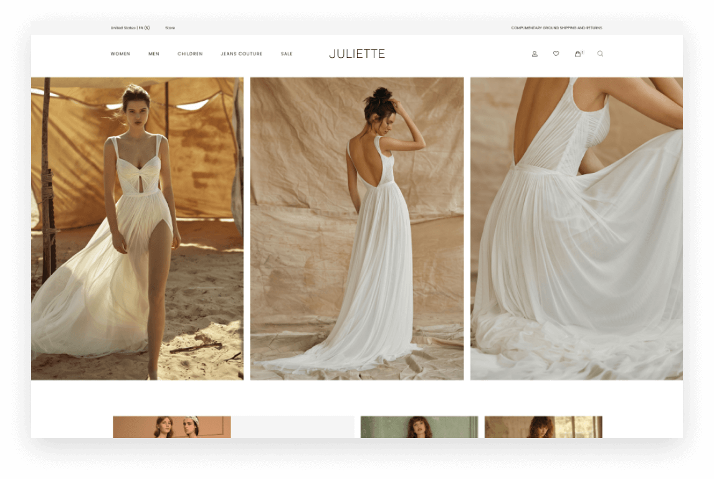
Task: Open the MEN menu
Action: point(154,54)
